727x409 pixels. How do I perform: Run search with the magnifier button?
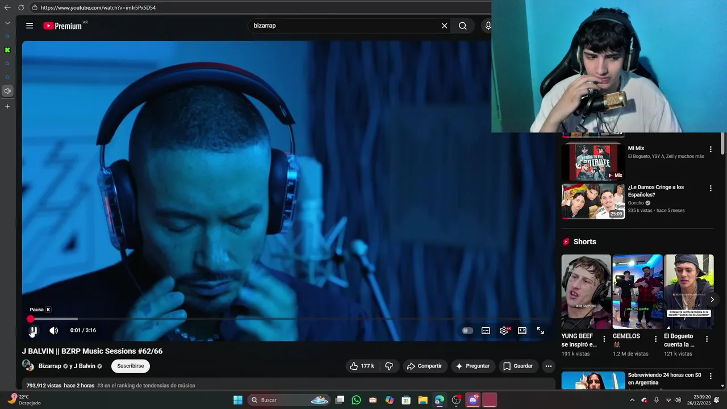coord(463,26)
